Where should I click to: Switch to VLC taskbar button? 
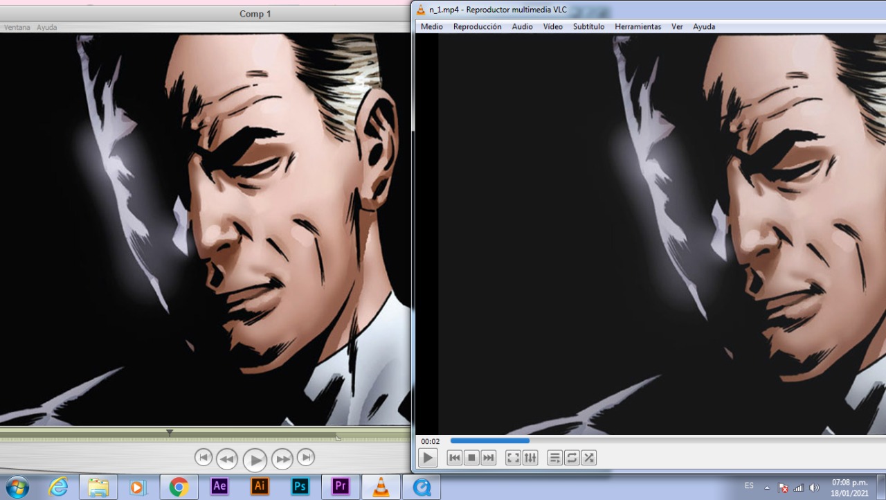pos(381,487)
